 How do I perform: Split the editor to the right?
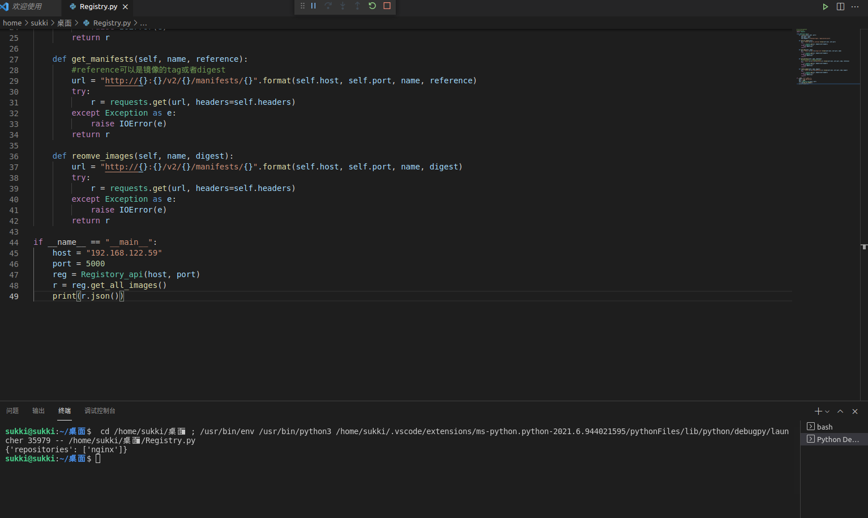840,7
